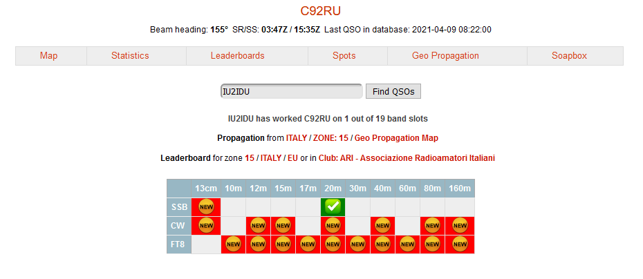Click the SSB row header
The image size is (643, 279).
click(179, 207)
